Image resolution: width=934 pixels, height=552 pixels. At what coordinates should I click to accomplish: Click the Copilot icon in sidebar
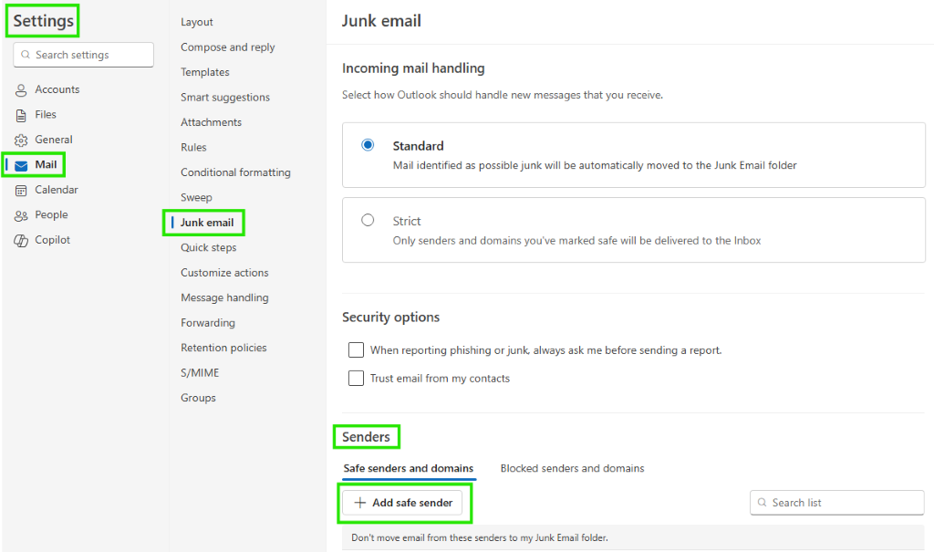[x=21, y=240]
